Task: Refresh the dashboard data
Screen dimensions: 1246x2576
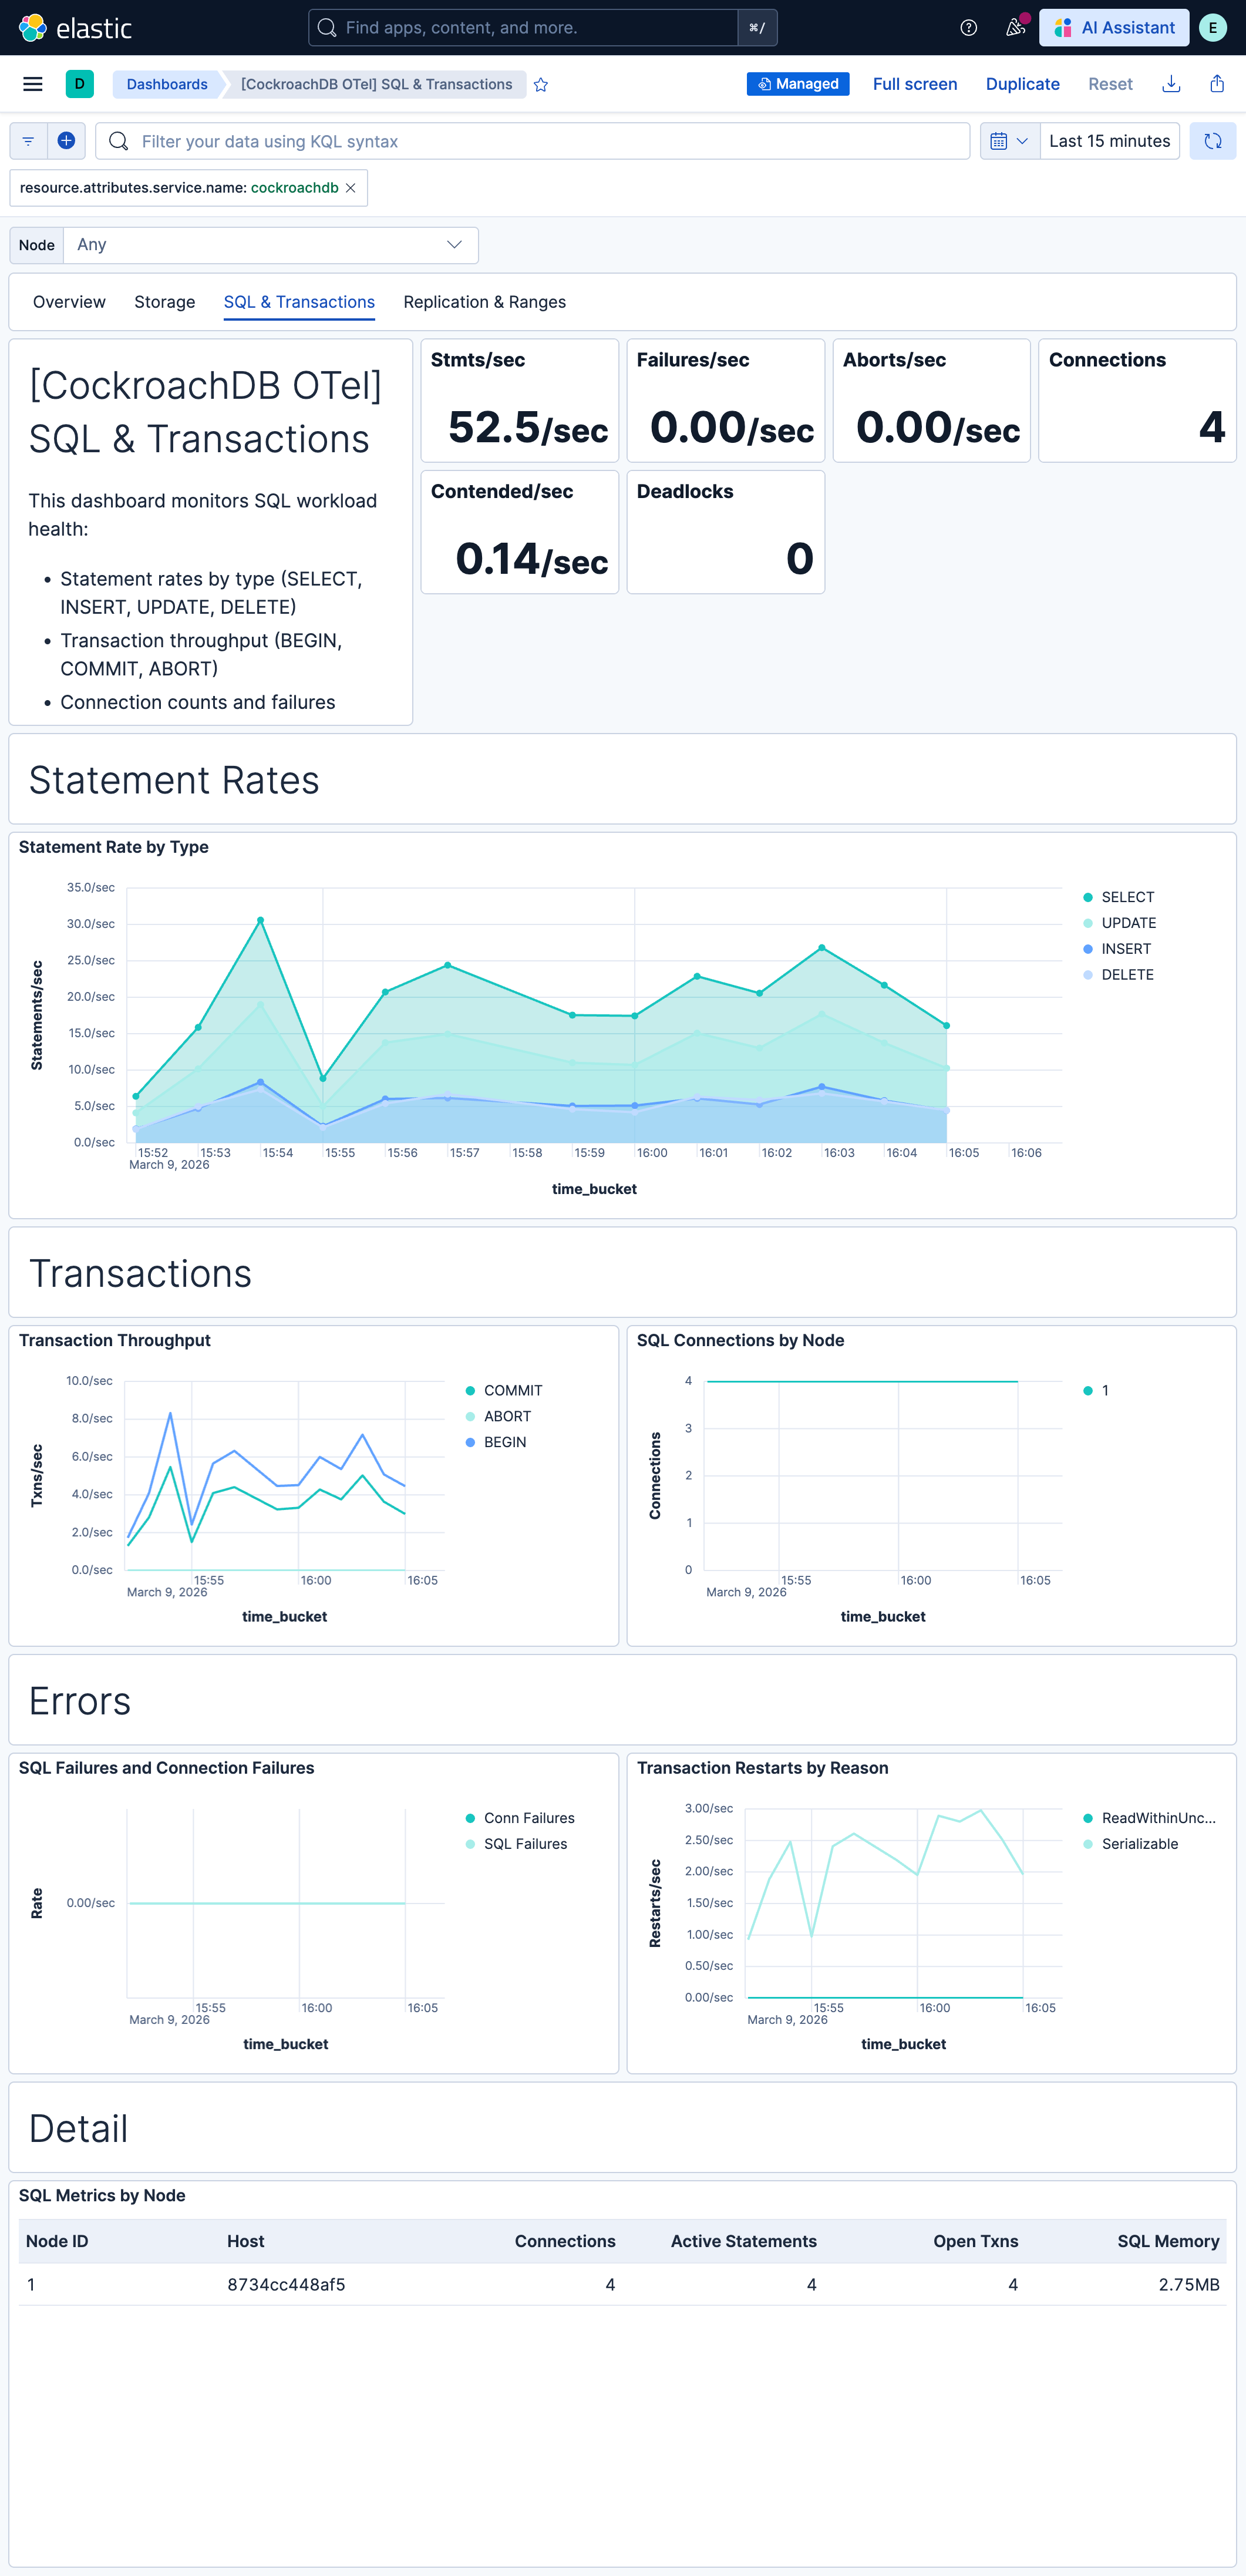Action: pos(1212,141)
